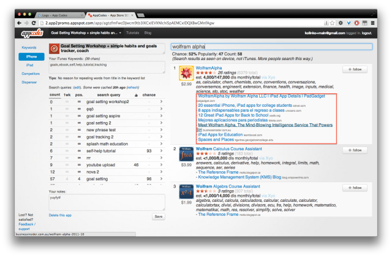Open the Feedback / support link
Viewport: 392px width, 257px height.
point(27,226)
